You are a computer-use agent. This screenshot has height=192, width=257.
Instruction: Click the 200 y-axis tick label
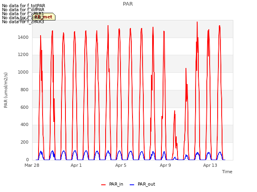click(24, 142)
